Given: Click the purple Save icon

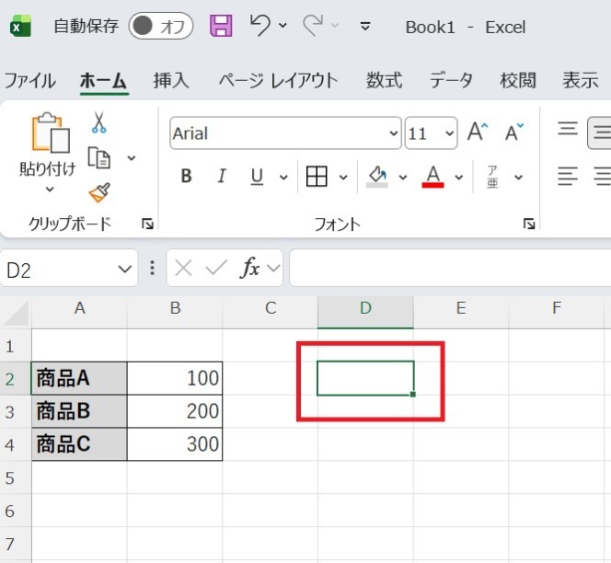Looking at the screenshot, I should [x=221, y=26].
